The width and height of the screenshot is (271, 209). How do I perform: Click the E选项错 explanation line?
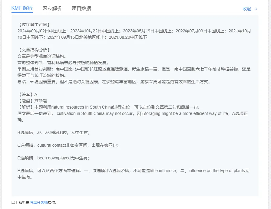pos(133,171)
